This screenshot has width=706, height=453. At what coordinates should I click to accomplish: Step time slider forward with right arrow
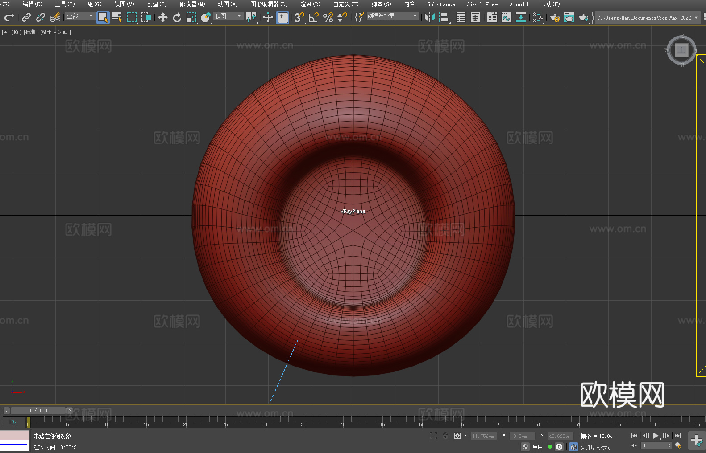click(x=69, y=411)
